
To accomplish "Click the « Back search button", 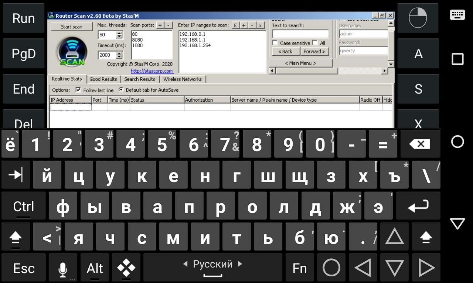I will coord(286,52).
